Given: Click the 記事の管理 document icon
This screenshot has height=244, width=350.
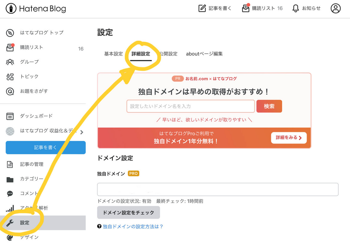Looking at the screenshot, I should (x=10, y=164).
